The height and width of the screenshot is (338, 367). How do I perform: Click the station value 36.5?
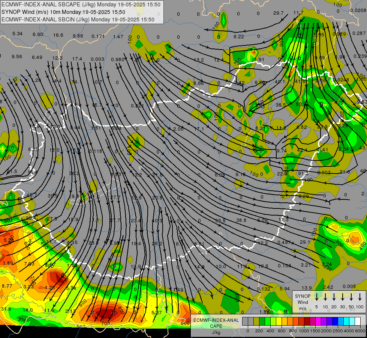point(281,105)
